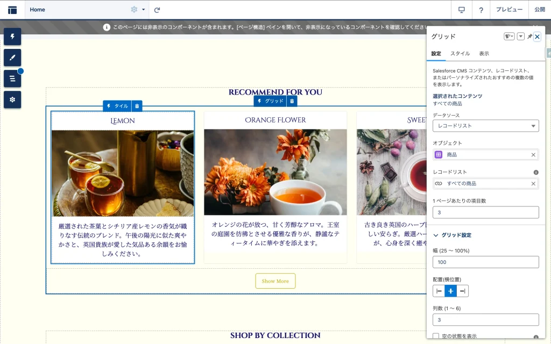Delete the タイル component with trash icon
Image resolution: width=551 pixels, height=344 pixels.
(x=137, y=106)
